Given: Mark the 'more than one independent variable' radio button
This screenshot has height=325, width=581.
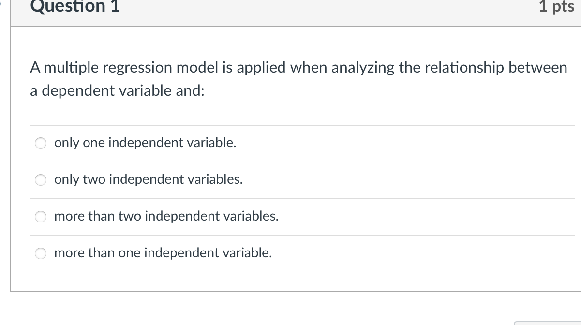Looking at the screenshot, I should coord(41,253).
